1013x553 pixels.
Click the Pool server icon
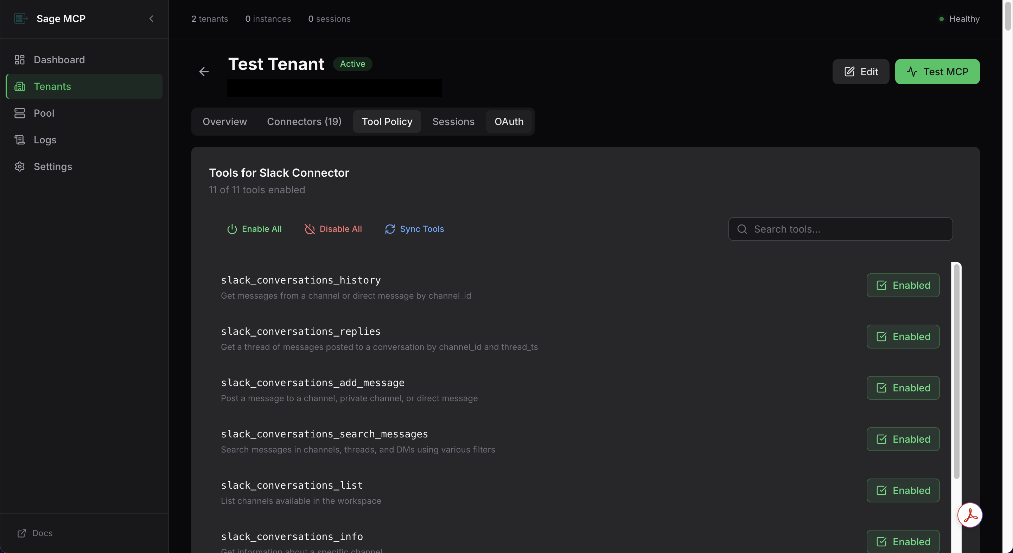[20, 113]
